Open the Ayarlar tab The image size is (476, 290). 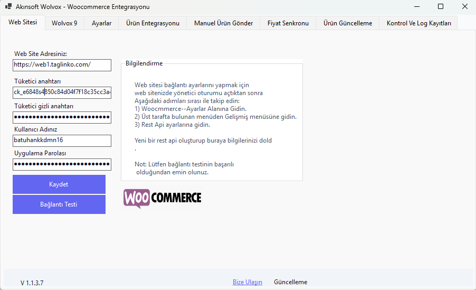[101, 23]
